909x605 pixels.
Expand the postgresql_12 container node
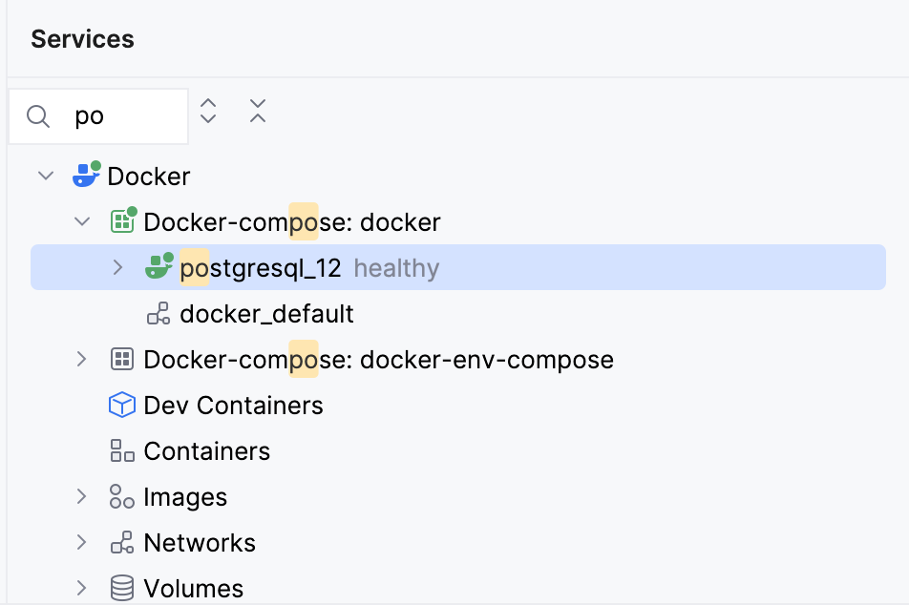pos(116,267)
